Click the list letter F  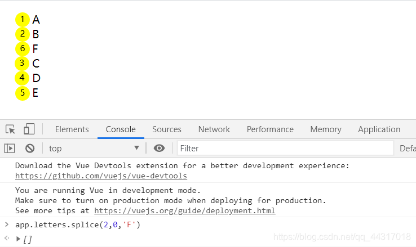pyautogui.click(x=36, y=49)
